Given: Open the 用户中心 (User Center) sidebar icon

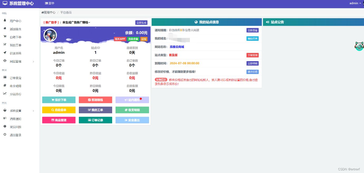Looking at the screenshot, I should pos(5,21).
